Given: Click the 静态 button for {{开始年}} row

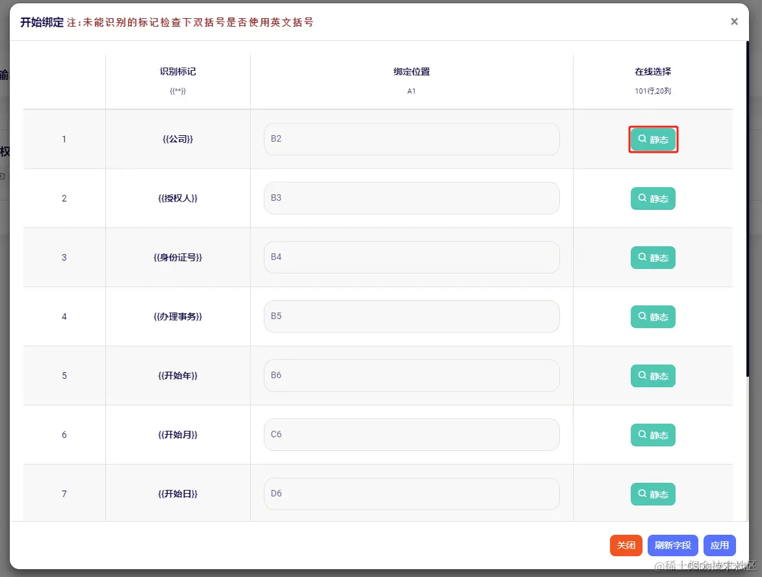Looking at the screenshot, I should (x=653, y=376).
